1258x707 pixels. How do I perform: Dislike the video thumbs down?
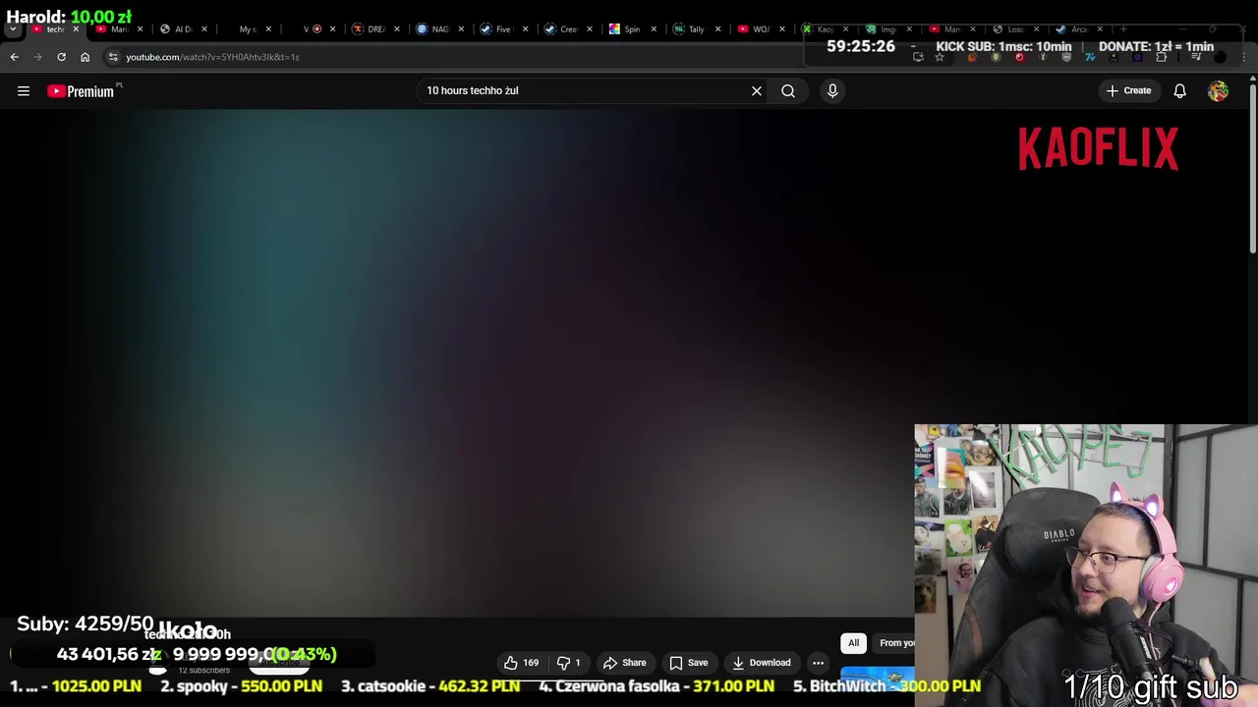click(x=569, y=663)
